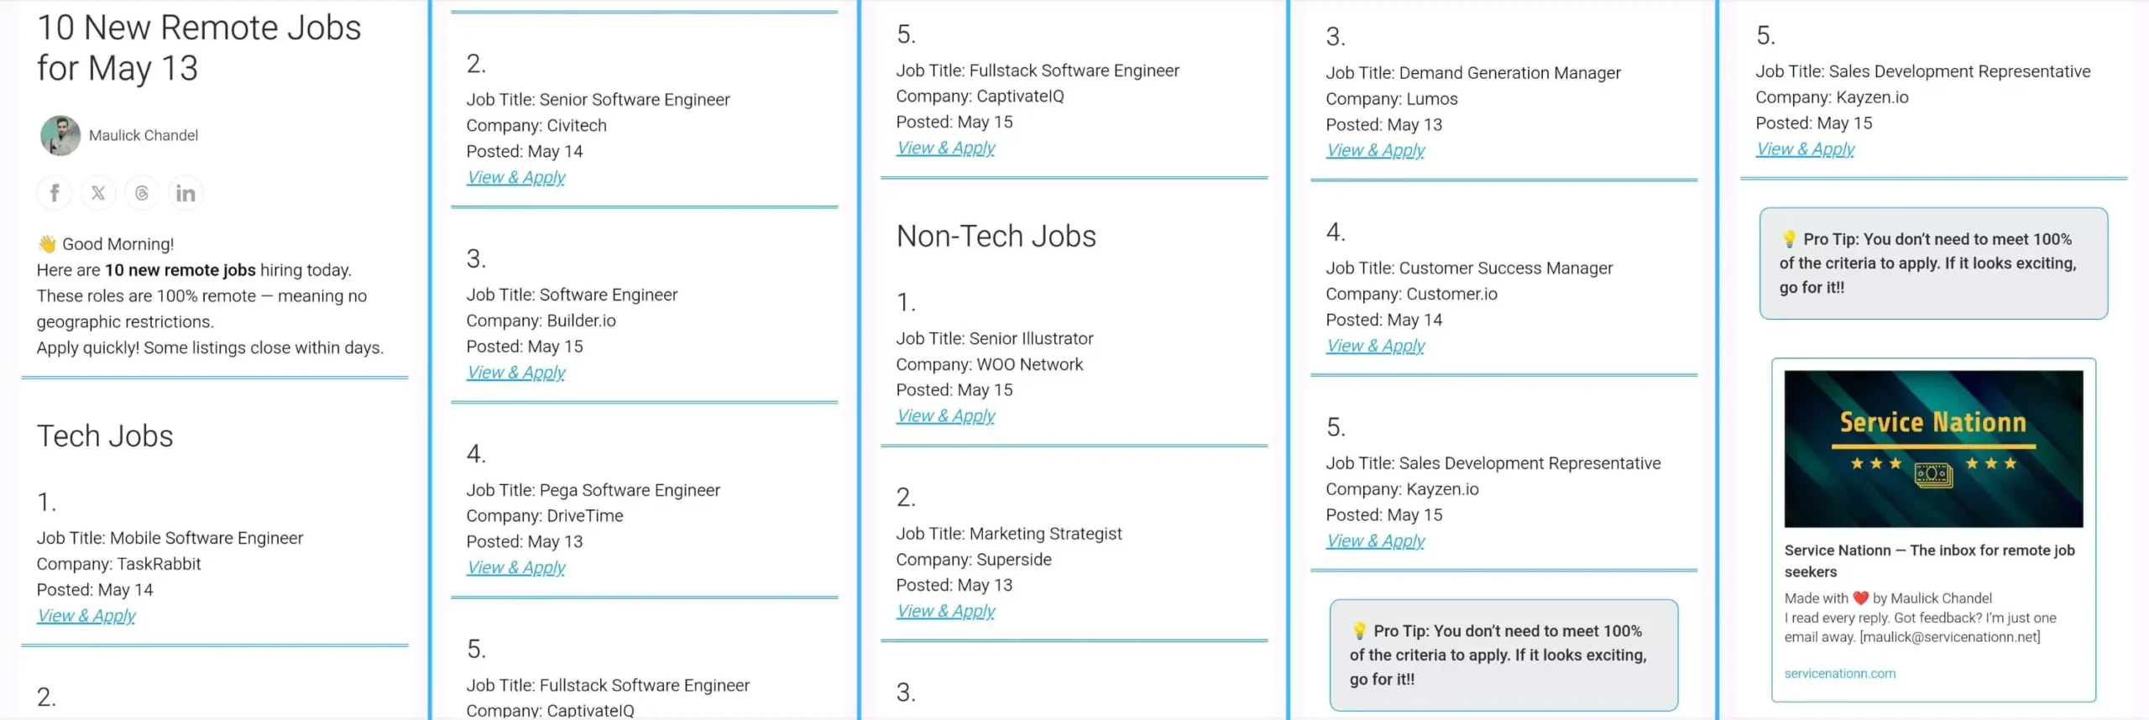Share the post on LinkedIn
2149x720 pixels.
(x=186, y=193)
